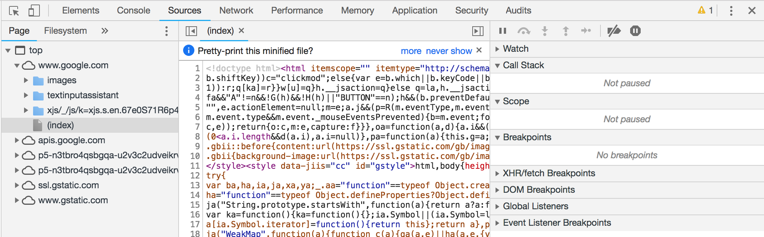Select the (index) editor tab
This screenshot has height=237, width=764.
point(220,31)
